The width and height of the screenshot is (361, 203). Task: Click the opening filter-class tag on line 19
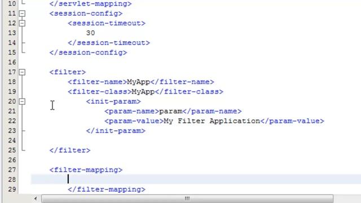pos(100,92)
